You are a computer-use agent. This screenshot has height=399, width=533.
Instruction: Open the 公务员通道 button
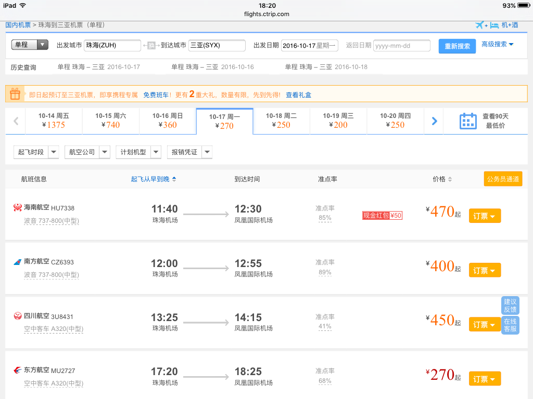click(503, 179)
